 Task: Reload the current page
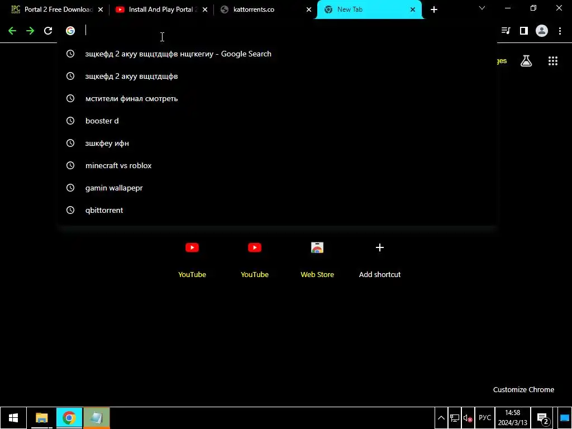[x=48, y=31]
